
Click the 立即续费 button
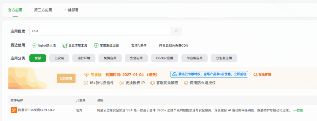66,78
